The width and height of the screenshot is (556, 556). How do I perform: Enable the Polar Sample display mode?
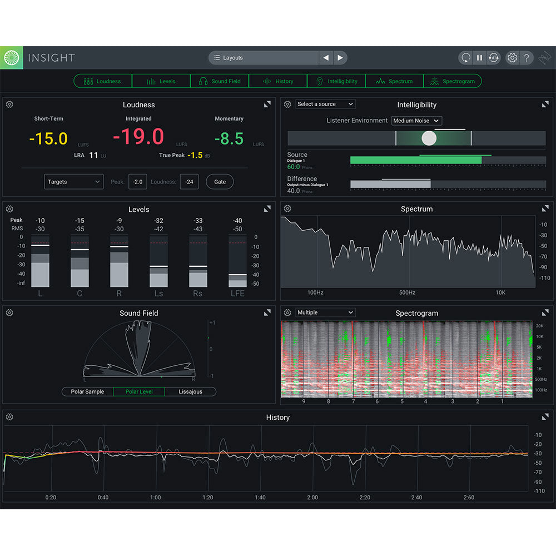87,391
